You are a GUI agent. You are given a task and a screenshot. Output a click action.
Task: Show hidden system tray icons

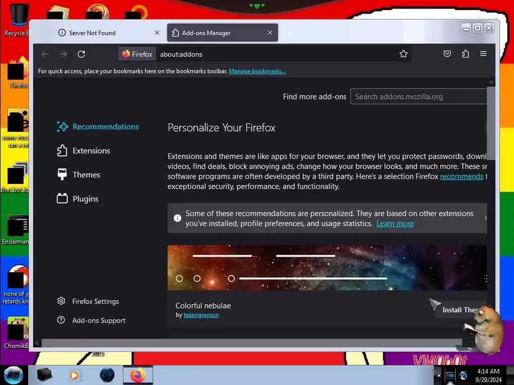439,375
